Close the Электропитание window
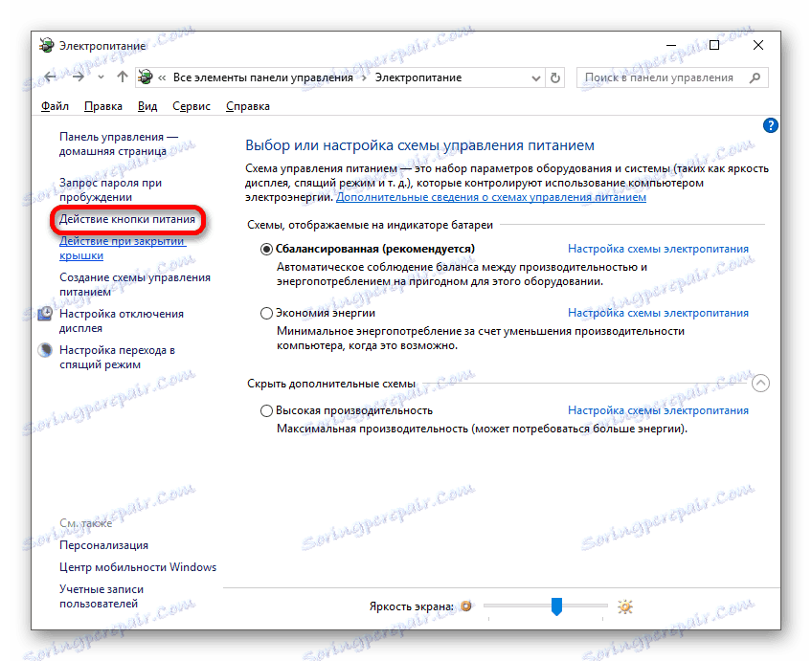The height and width of the screenshot is (661, 812). click(x=758, y=46)
